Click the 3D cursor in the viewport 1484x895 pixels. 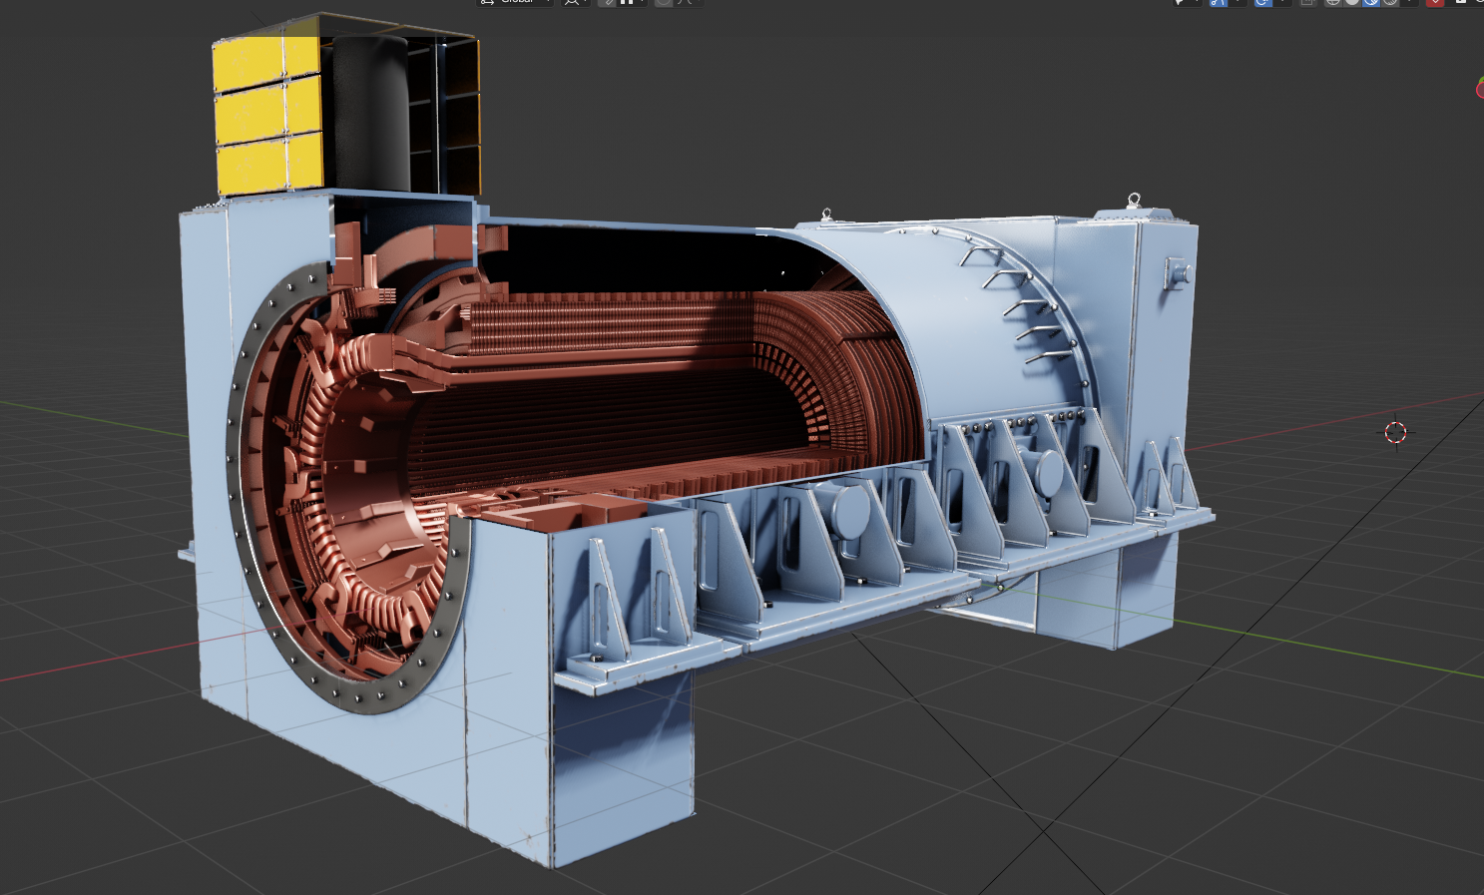1395,432
